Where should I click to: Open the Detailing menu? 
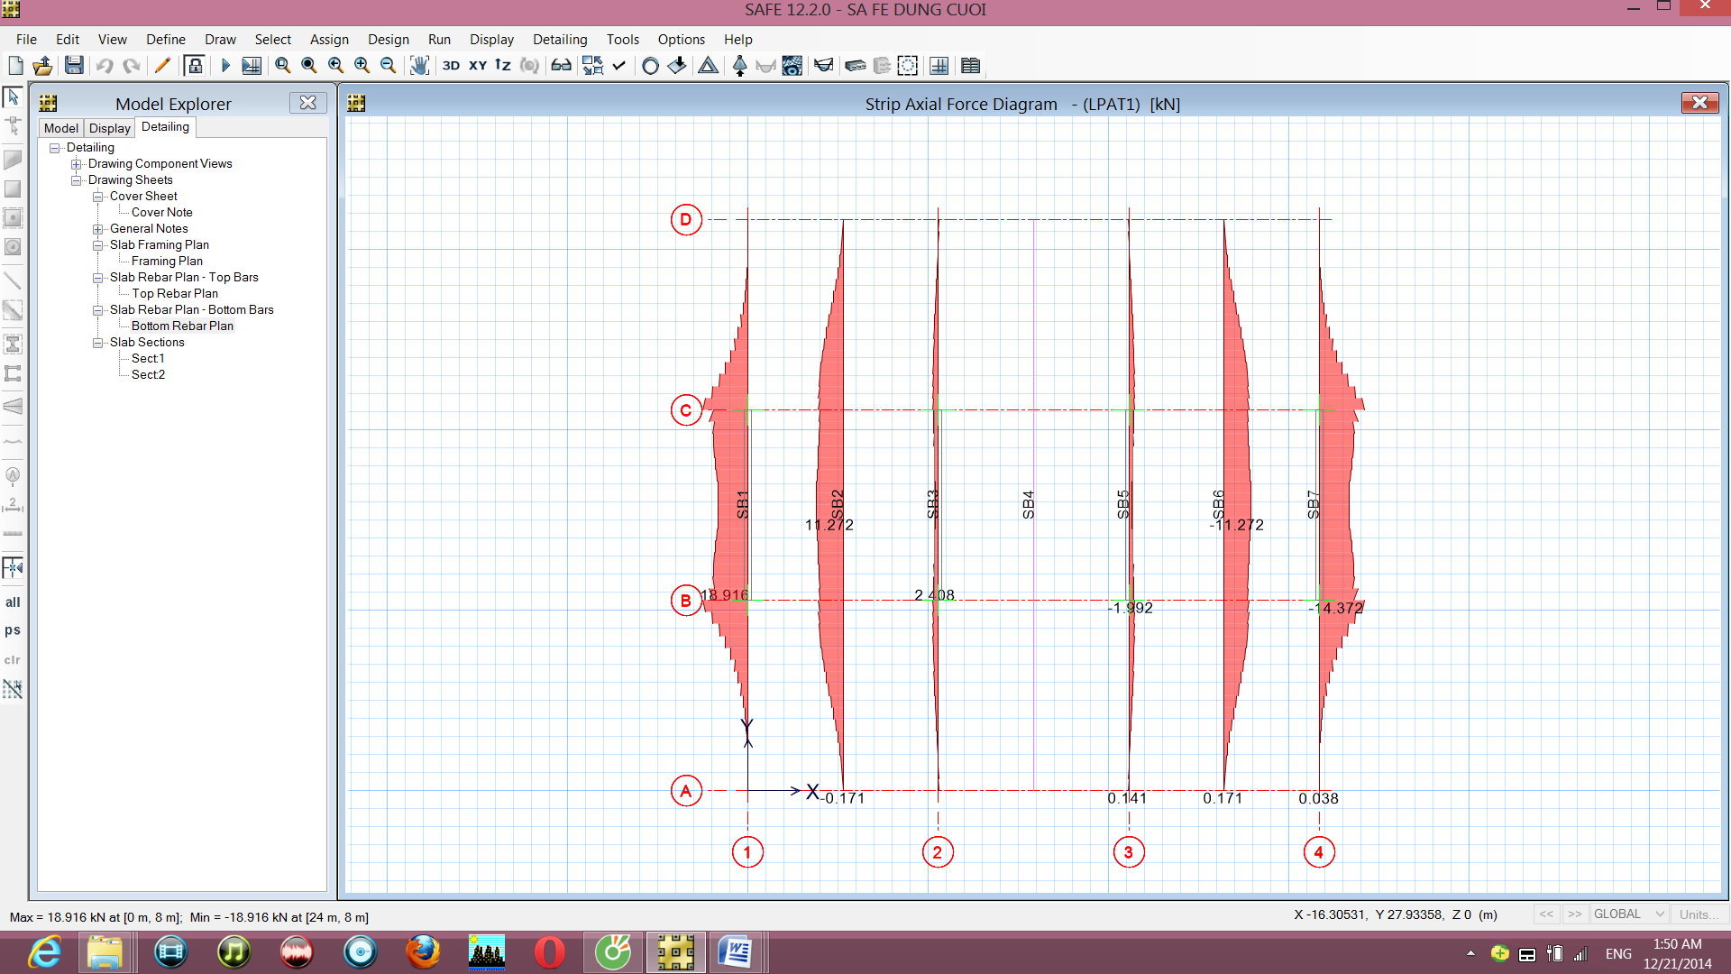pyautogui.click(x=560, y=39)
